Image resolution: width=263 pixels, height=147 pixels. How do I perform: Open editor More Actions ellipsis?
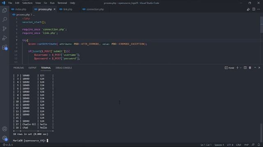pyautogui.click(x=258, y=9)
